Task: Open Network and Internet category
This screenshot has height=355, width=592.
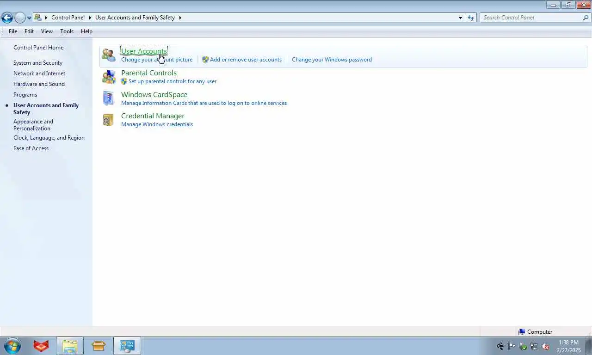Action: (x=39, y=73)
